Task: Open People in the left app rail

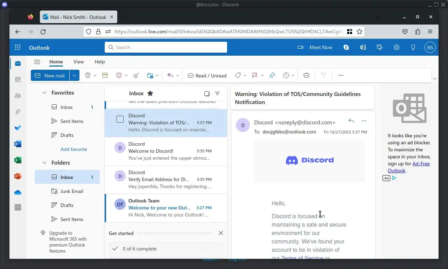Action: coord(18,96)
